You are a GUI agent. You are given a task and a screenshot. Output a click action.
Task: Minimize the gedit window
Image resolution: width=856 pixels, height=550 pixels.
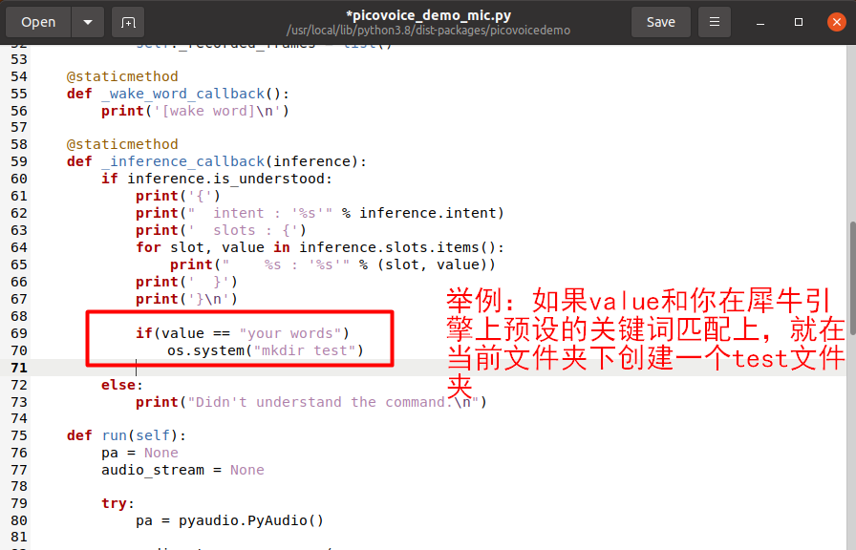click(760, 22)
